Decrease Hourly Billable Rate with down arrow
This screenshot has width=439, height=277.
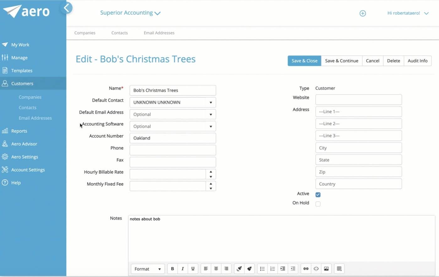(x=211, y=177)
